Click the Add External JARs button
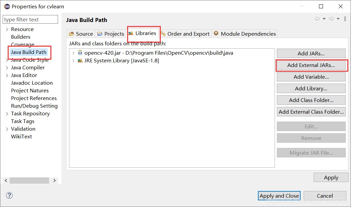This screenshot has width=351, height=207. click(x=311, y=65)
